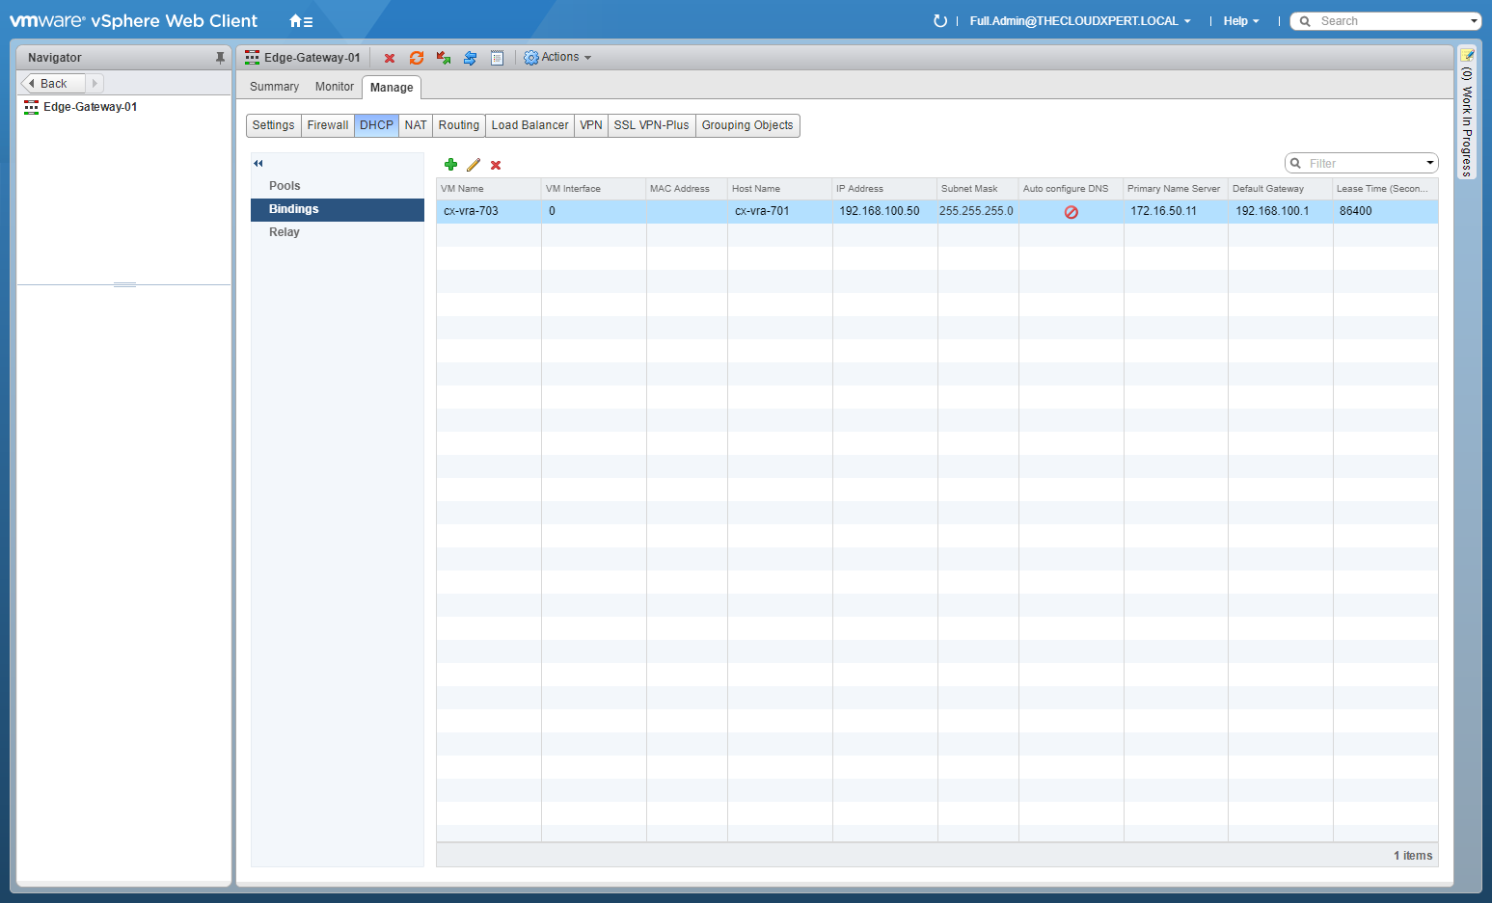Open the Actions dropdown menu
Viewport: 1492px width, 903px height.
558,58
